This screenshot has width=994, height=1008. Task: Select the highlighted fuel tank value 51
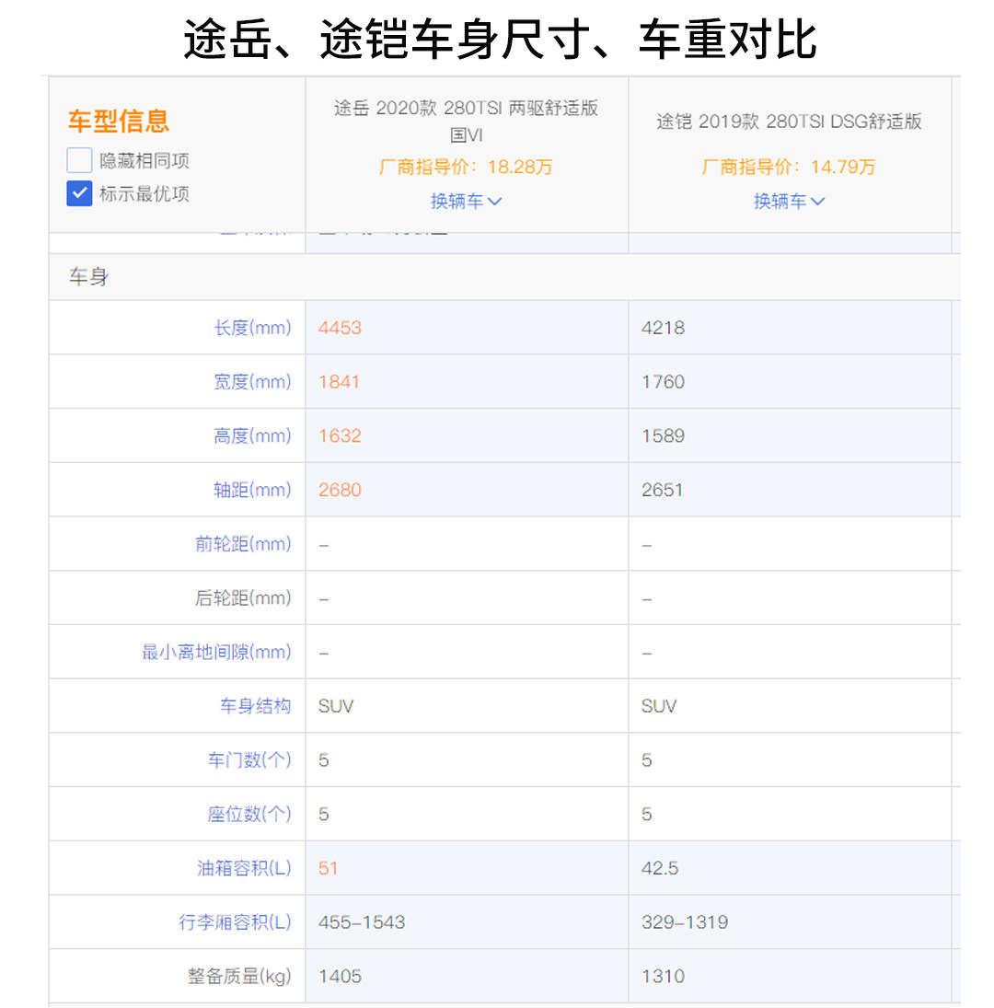coord(329,868)
